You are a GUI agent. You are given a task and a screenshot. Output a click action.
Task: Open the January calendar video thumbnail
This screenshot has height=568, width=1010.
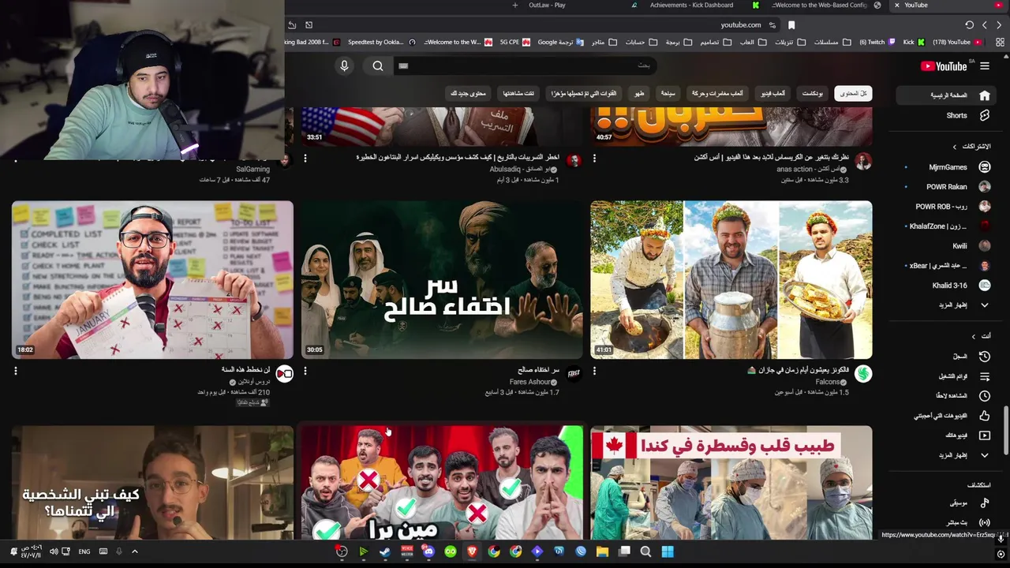[x=152, y=280]
